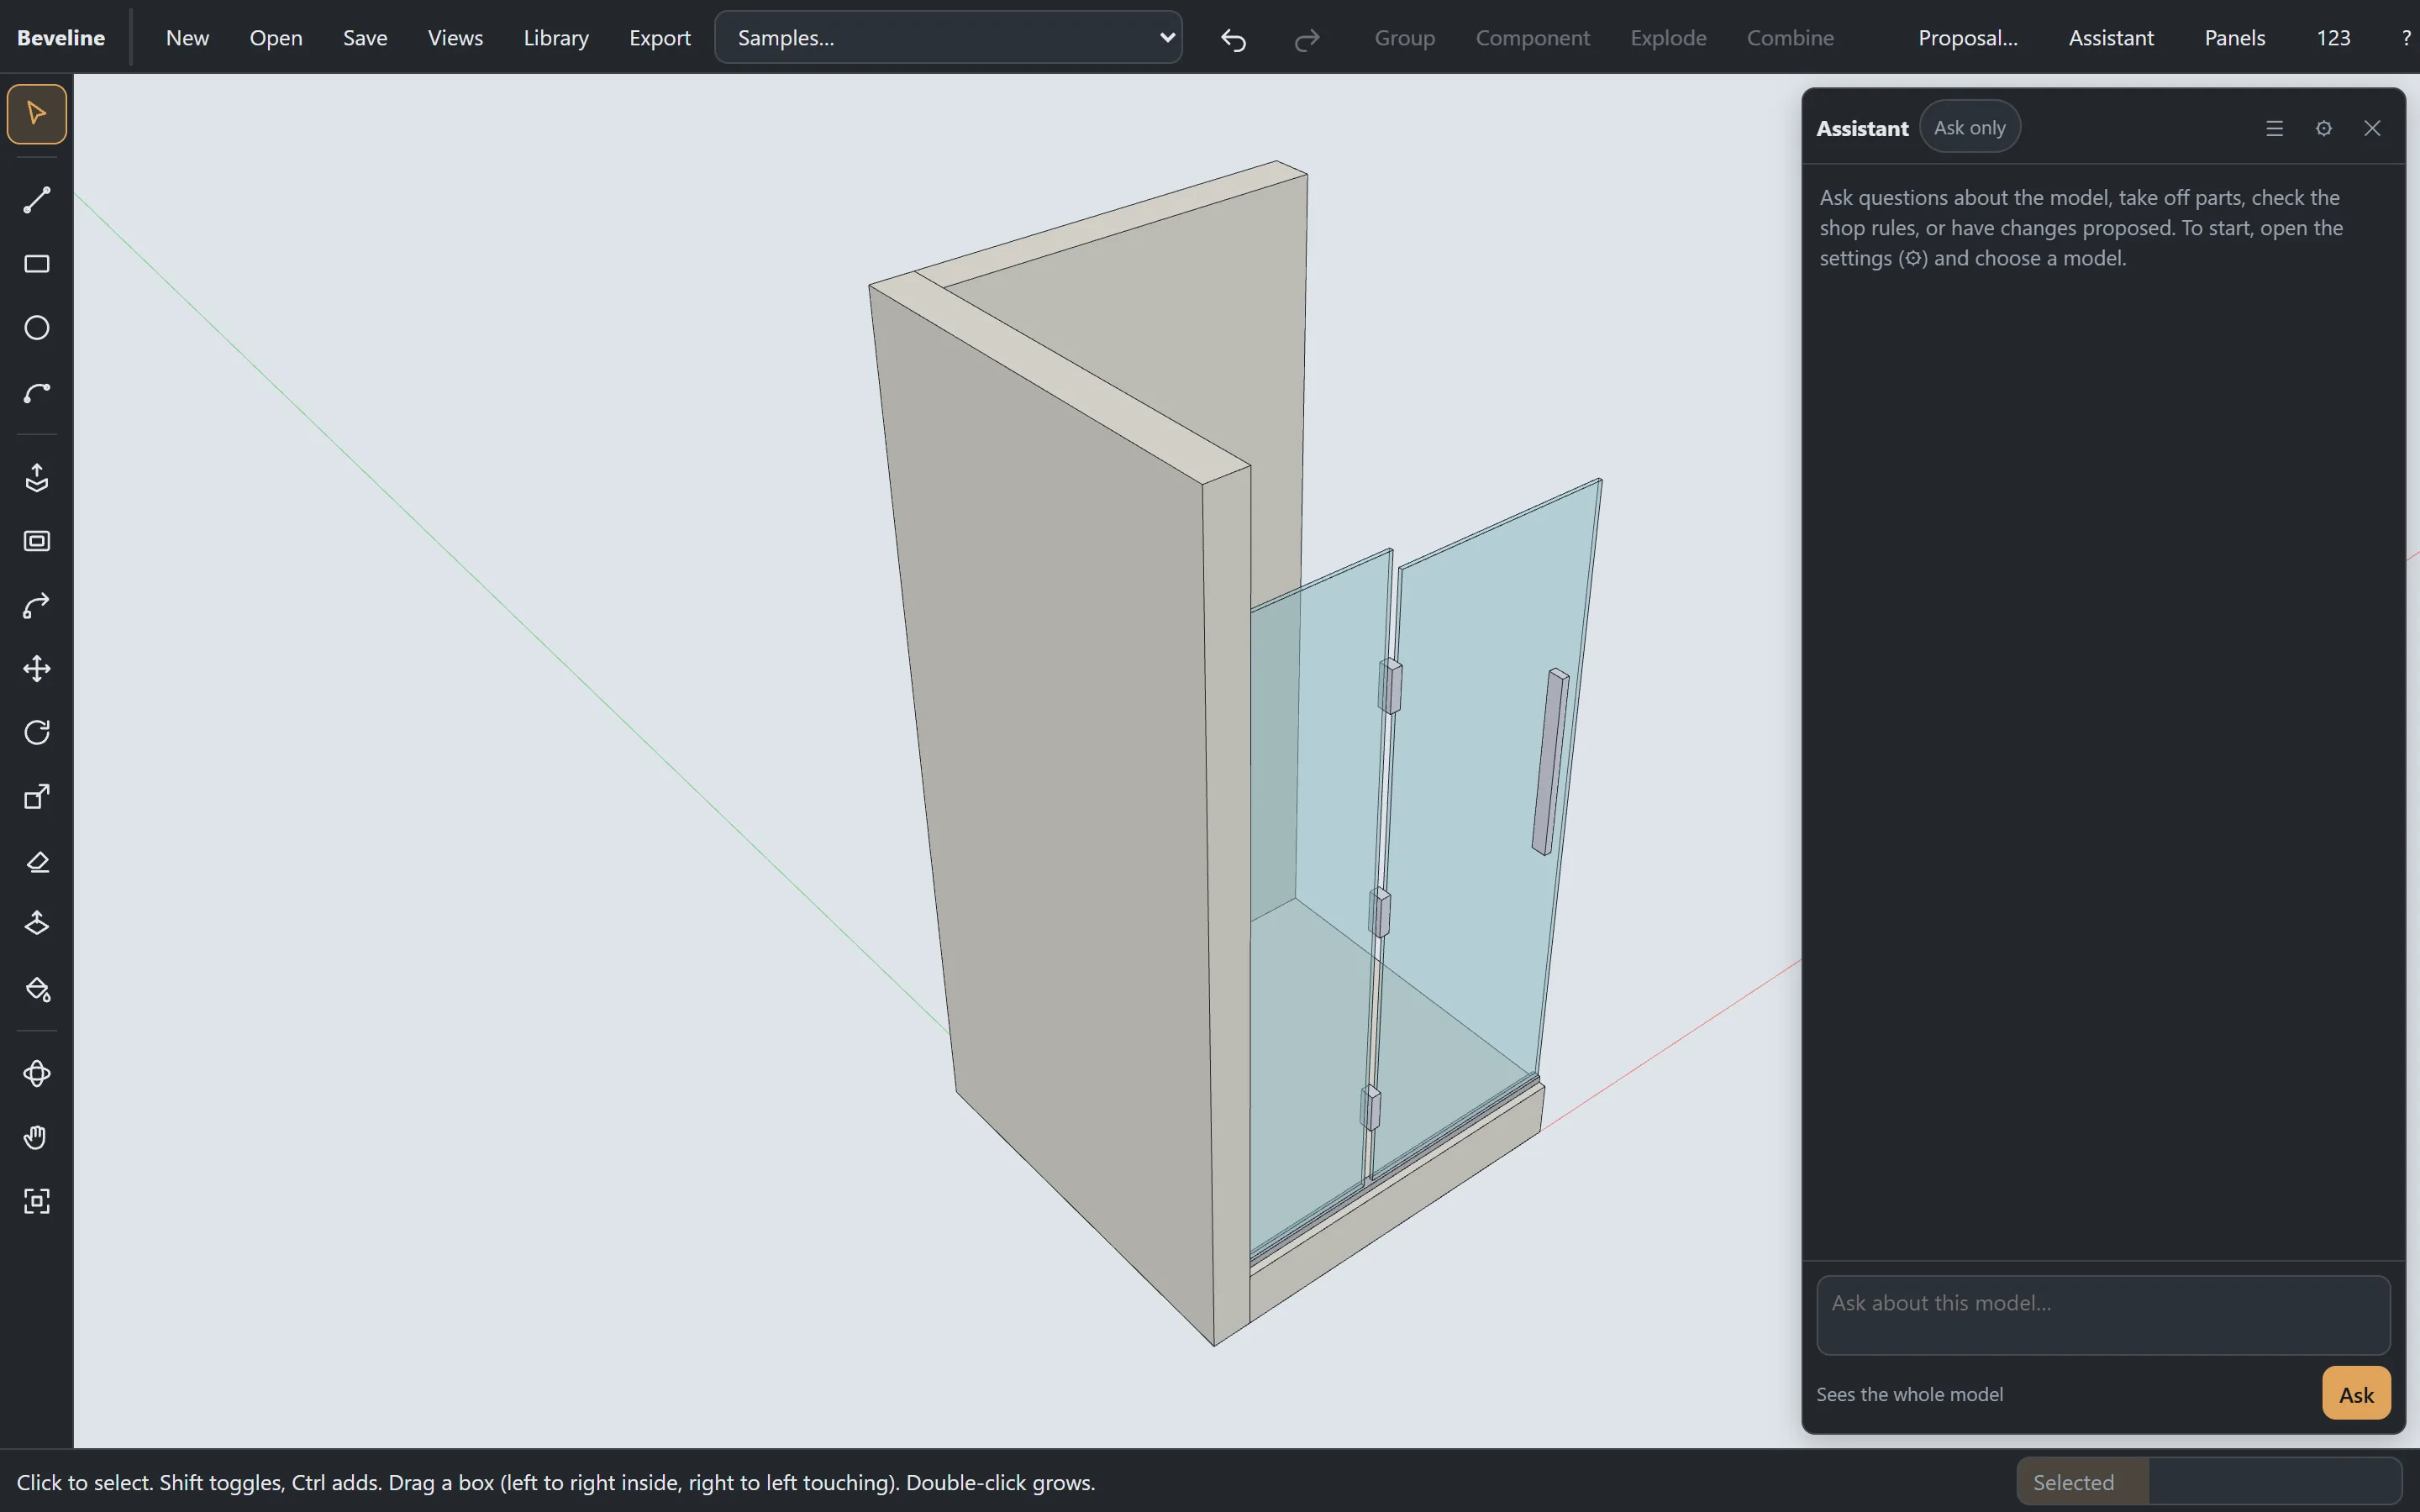Open the Assistant settings gear

(2324, 128)
